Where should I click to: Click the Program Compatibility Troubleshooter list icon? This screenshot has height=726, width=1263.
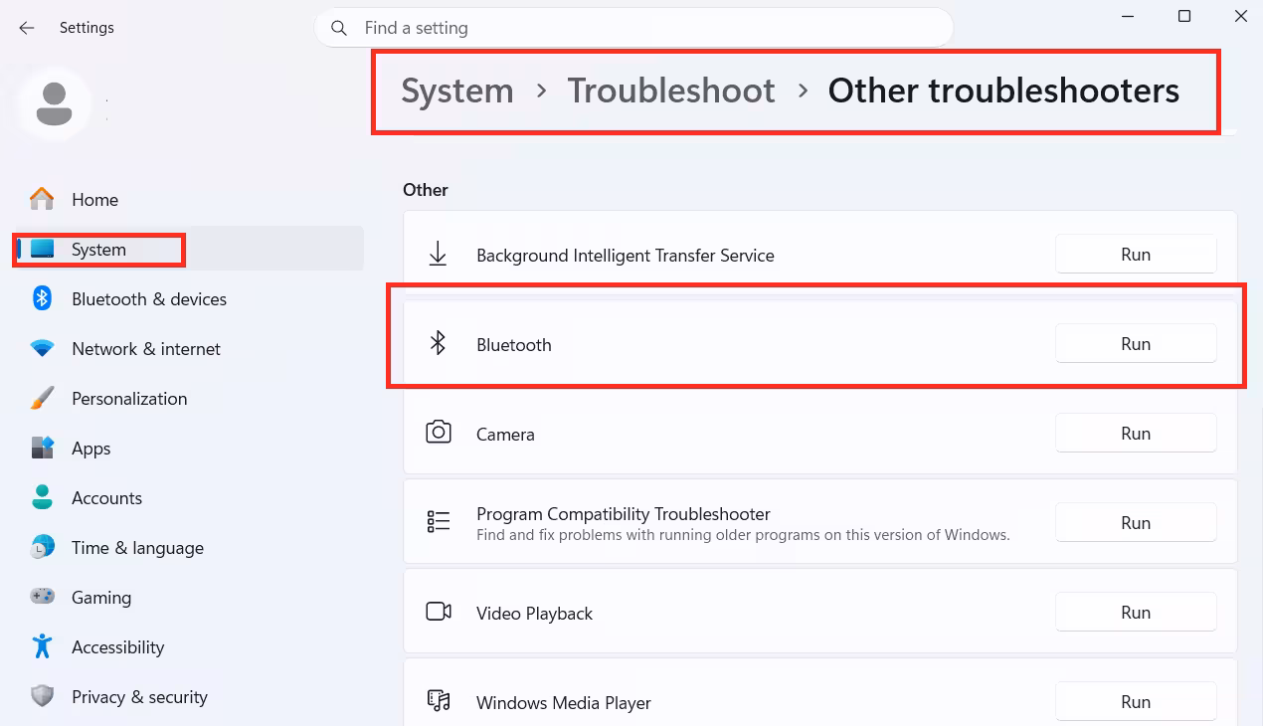pos(439,522)
